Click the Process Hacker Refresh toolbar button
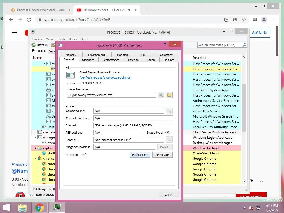This screenshot has height=213, width=284. (39, 45)
